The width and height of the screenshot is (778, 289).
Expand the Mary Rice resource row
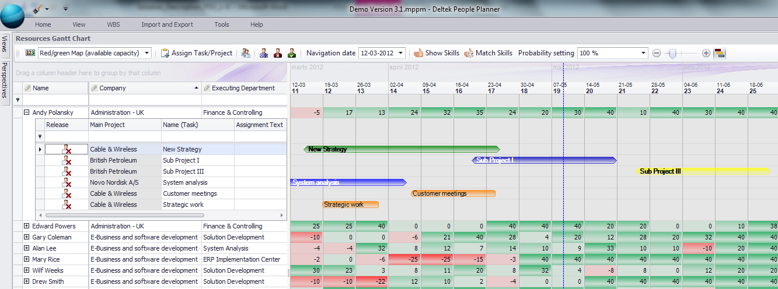(x=26, y=259)
